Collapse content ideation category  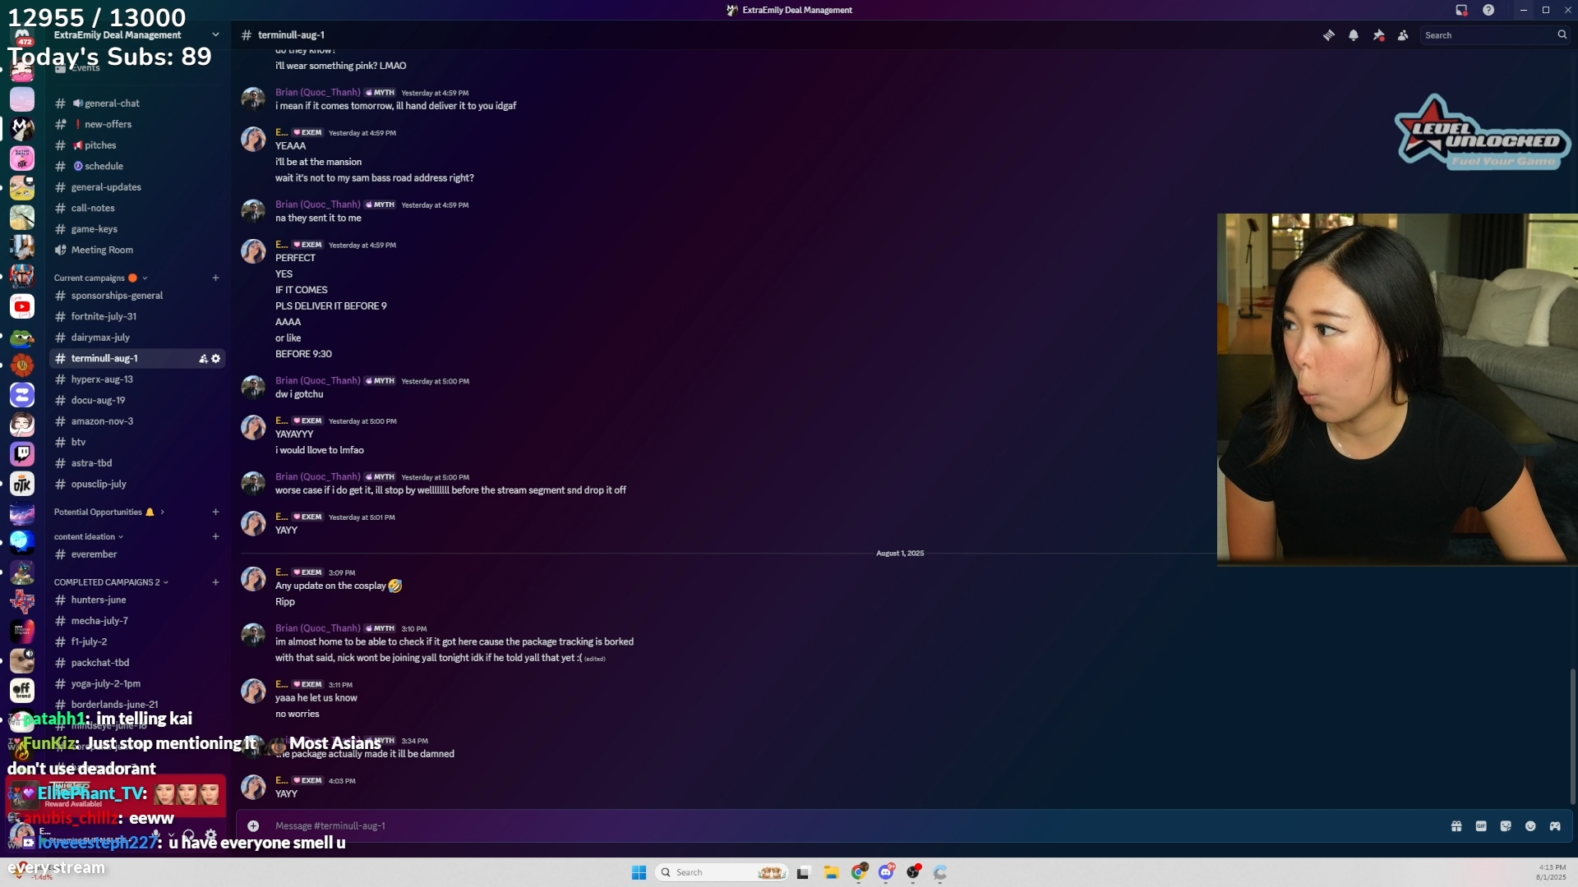(x=88, y=537)
